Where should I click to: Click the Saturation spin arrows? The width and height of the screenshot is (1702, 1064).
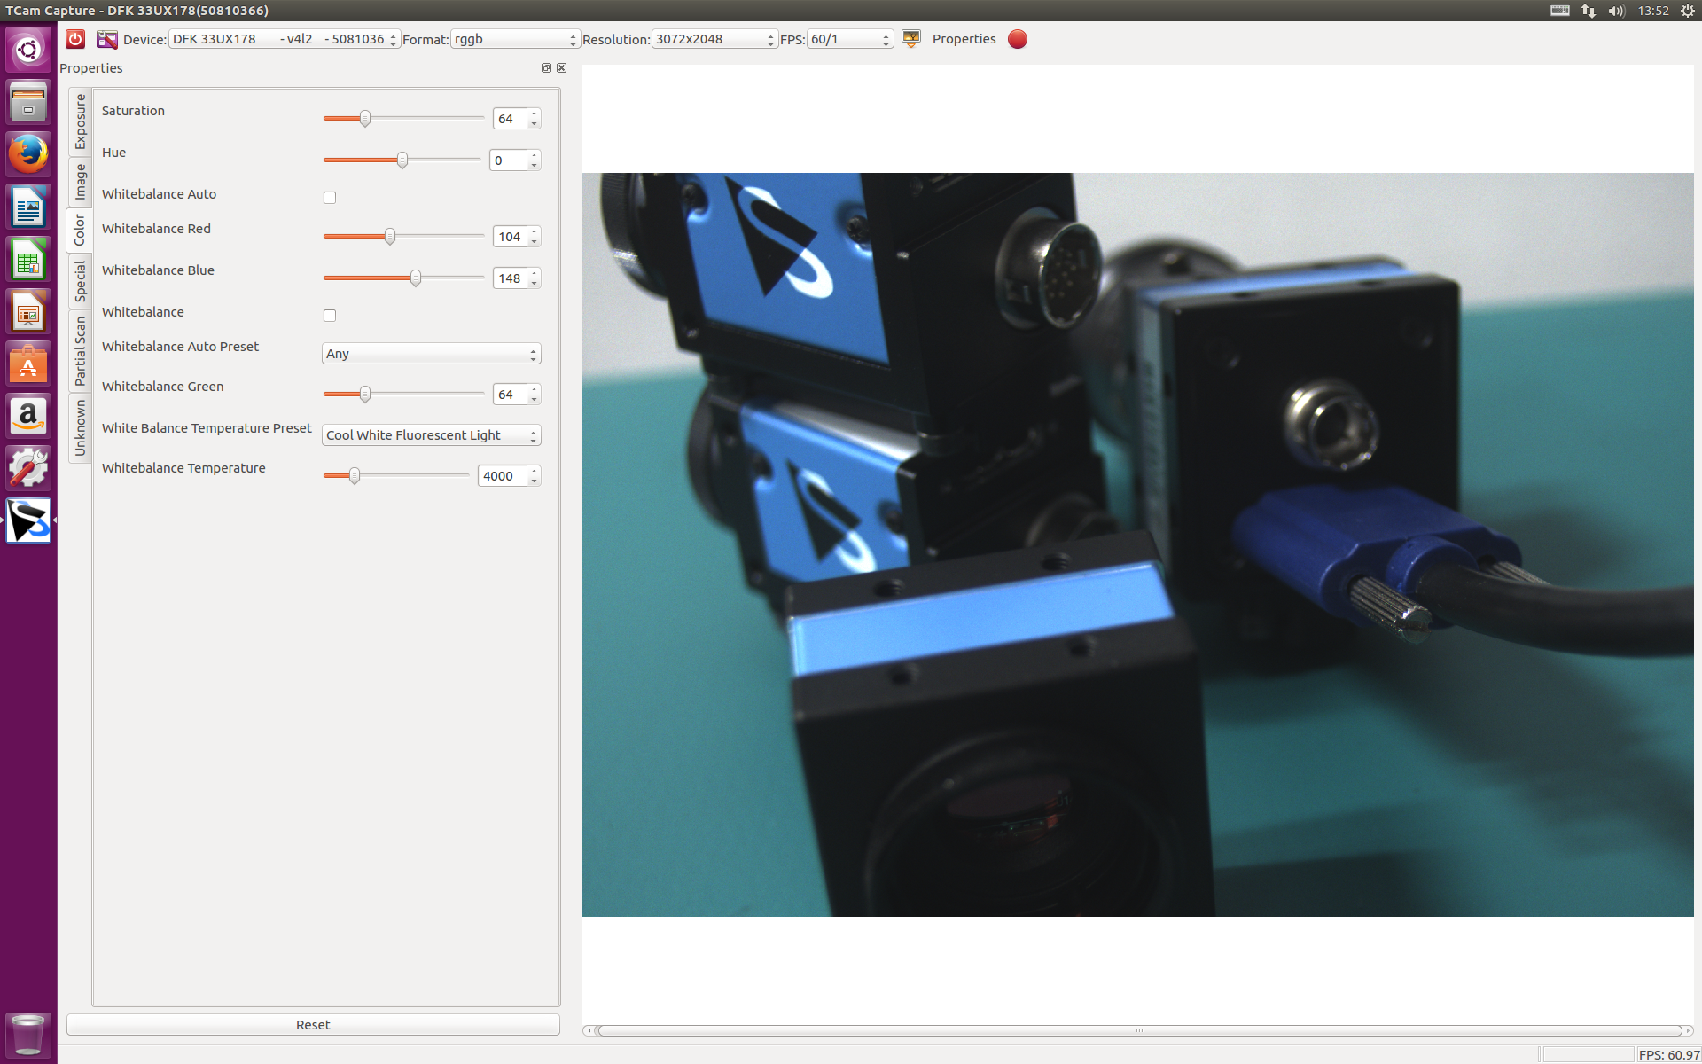point(534,119)
